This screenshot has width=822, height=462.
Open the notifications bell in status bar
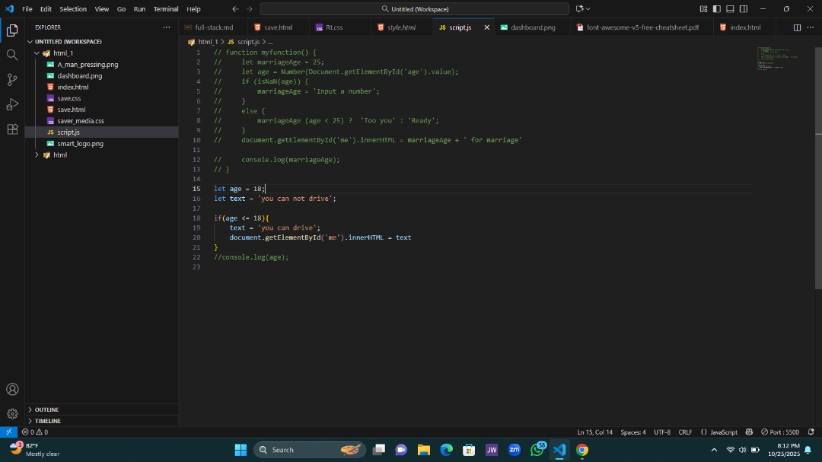click(x=811, y=432)
